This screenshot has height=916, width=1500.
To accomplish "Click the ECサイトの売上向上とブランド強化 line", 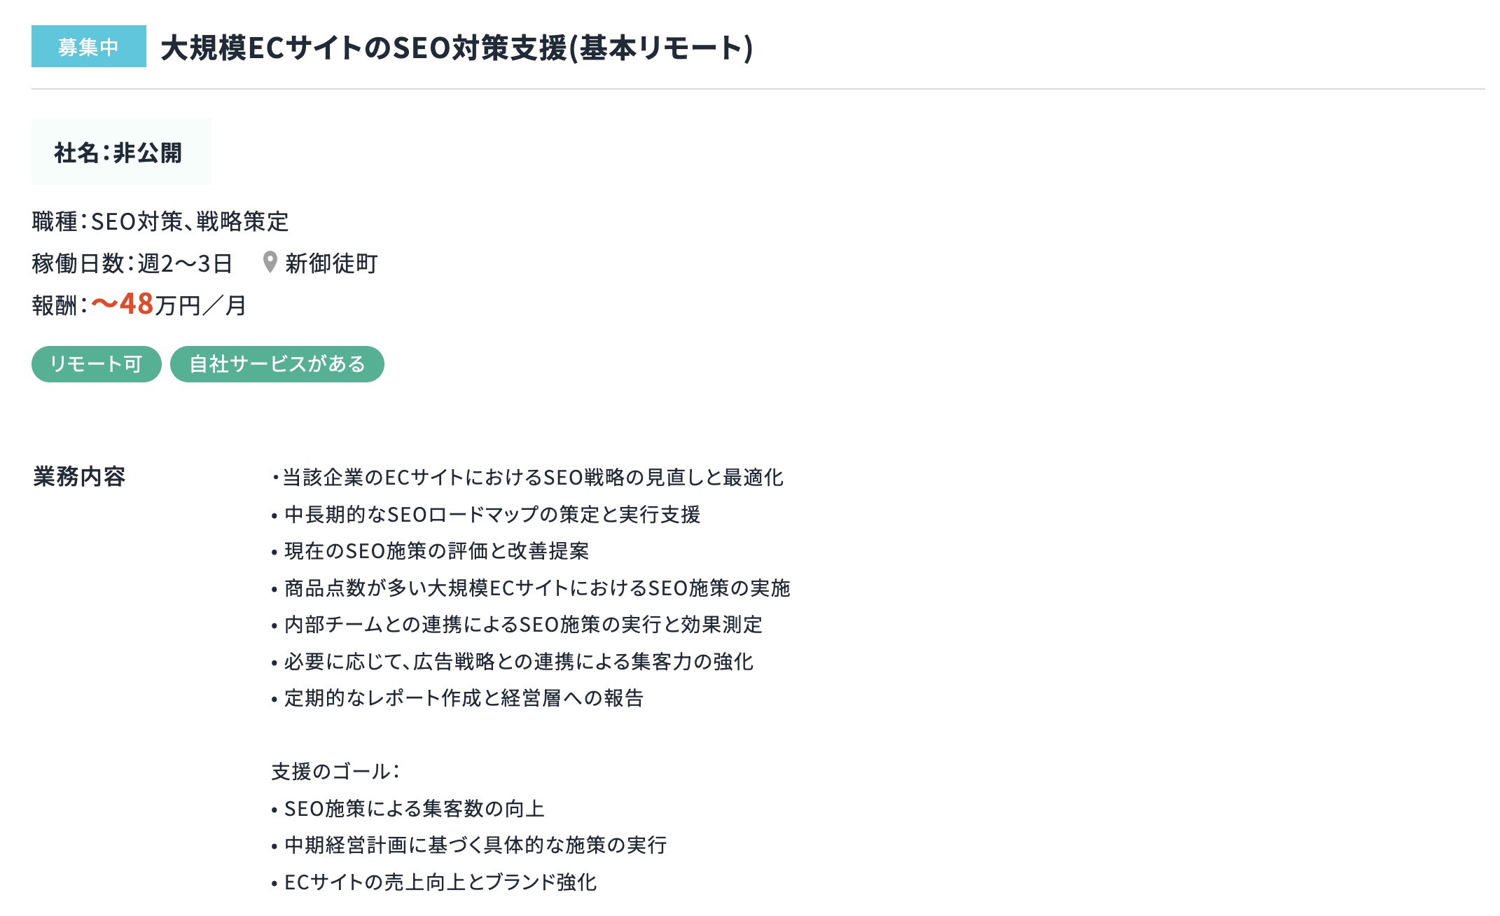I will [434, 882].
